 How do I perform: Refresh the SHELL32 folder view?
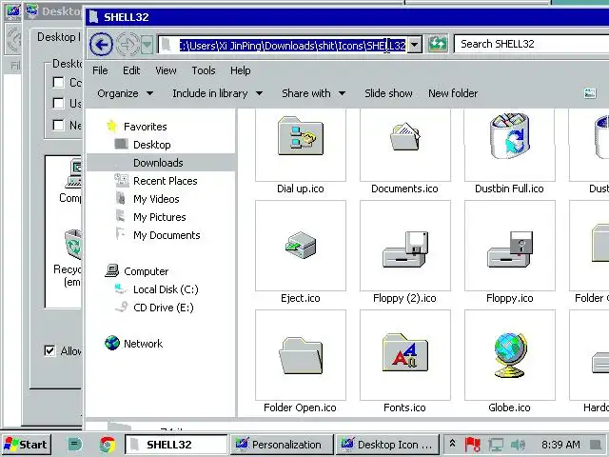pyautogui.click(x=438, y=45)
